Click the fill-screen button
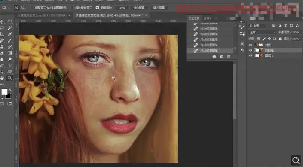Screen dimensions: 303x167 pyautogui.click(x=159, y=8)
